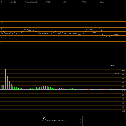Click the mini overview chart thumbnail
Viewport: 126px width, 126px height.
[x=62, y=121]
